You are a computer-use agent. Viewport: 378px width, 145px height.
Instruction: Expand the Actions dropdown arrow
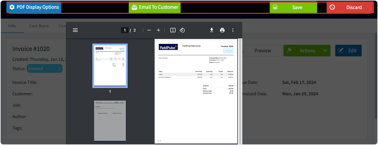325,51
